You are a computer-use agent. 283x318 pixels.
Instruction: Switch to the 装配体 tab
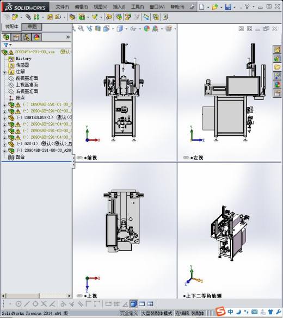(11, 27)
